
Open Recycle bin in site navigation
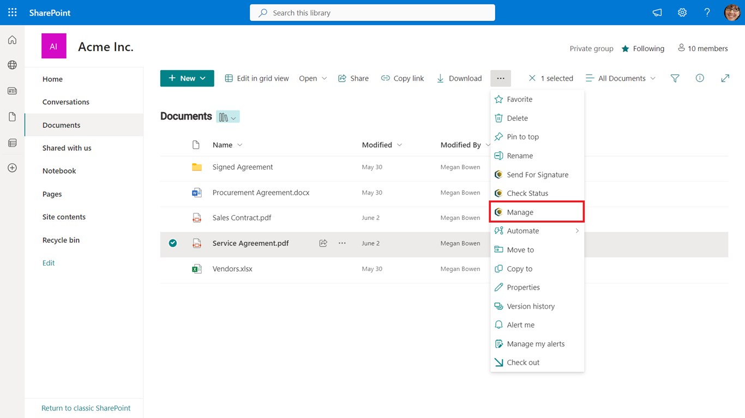61,240
